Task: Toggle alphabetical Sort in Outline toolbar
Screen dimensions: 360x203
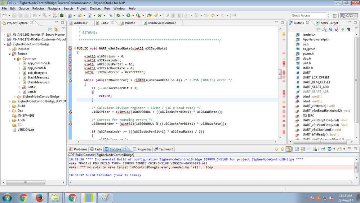Action: click(x=324, y=29)
